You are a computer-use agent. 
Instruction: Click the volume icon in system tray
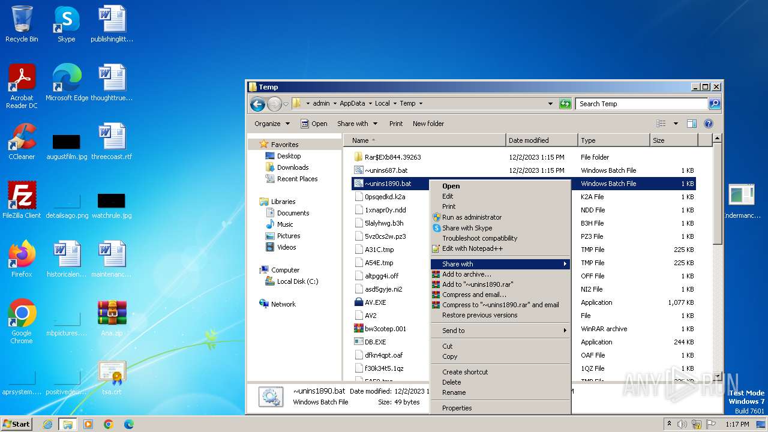point(682,424)
